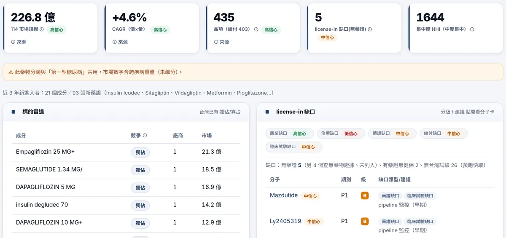Select the DAPAGLIFLOZIN 10 MG+ row name
Viewport: 506px width, 238px height.
[49, 222]
